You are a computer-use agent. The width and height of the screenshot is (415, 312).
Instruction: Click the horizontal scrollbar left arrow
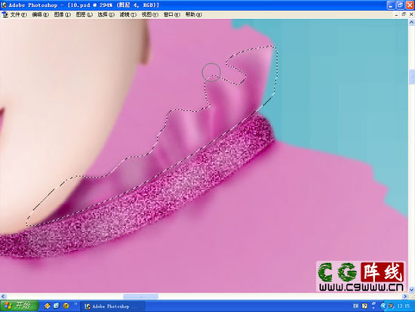click(3, 296)
